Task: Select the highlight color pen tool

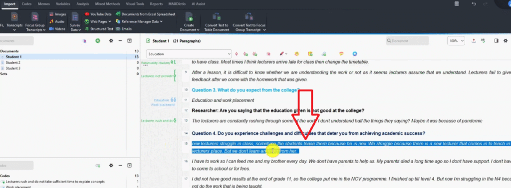Action: tap(282, 54)
